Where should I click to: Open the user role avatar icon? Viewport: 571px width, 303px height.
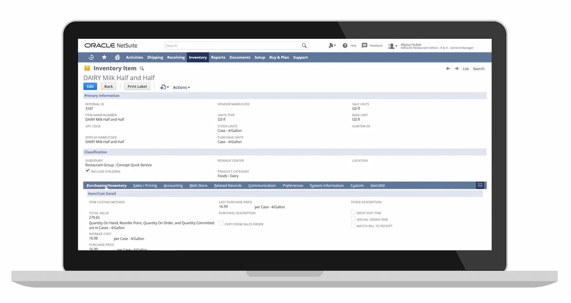[392, 46]
